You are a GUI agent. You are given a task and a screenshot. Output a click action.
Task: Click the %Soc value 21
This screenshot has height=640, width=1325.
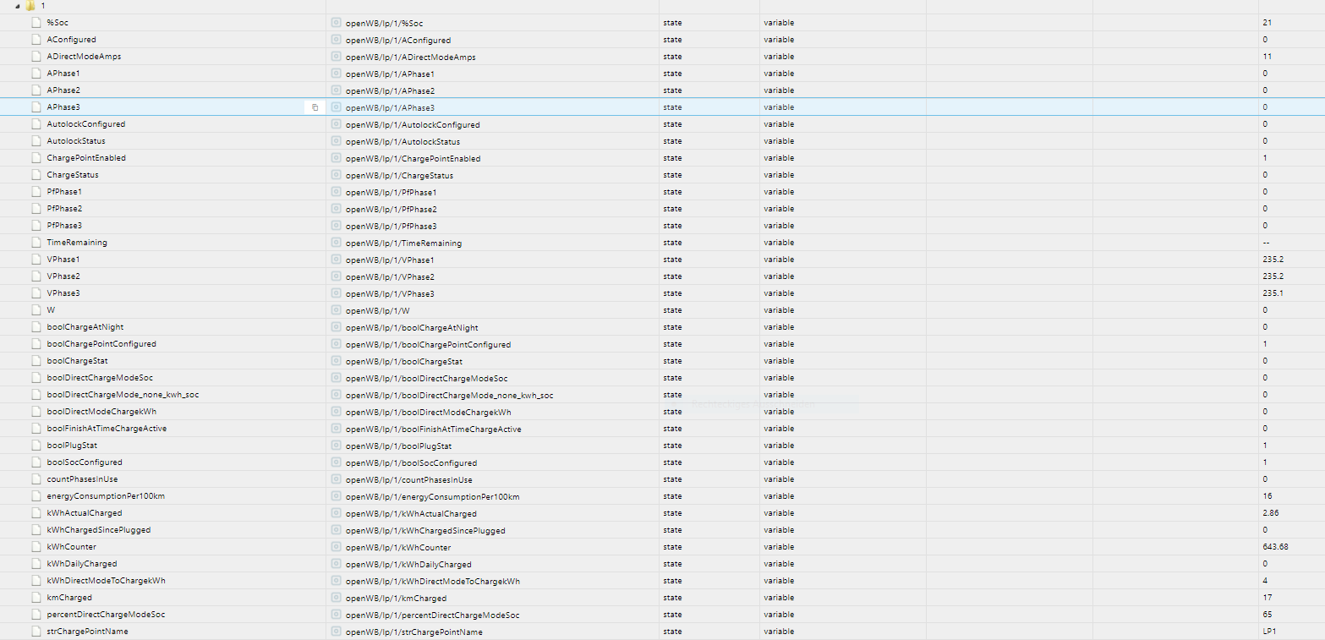tap(1267, 23)
